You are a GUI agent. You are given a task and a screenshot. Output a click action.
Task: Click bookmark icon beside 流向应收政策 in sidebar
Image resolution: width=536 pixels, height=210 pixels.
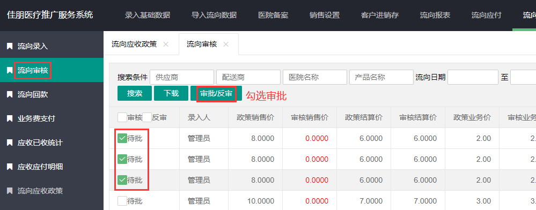pos(10,191)
